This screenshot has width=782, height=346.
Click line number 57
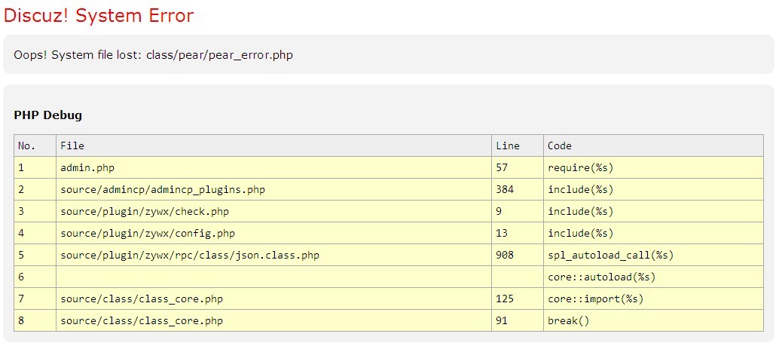click(518, 168)
